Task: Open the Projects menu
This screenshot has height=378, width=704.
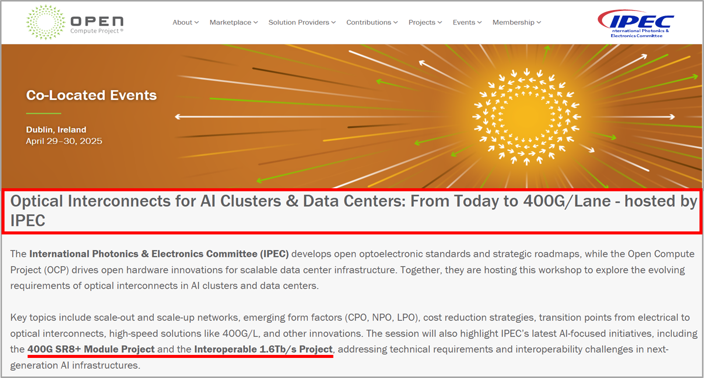Action: point(425,23)
